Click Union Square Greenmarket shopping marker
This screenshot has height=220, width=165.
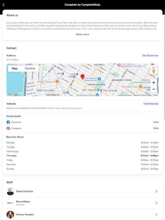[99, 79]
